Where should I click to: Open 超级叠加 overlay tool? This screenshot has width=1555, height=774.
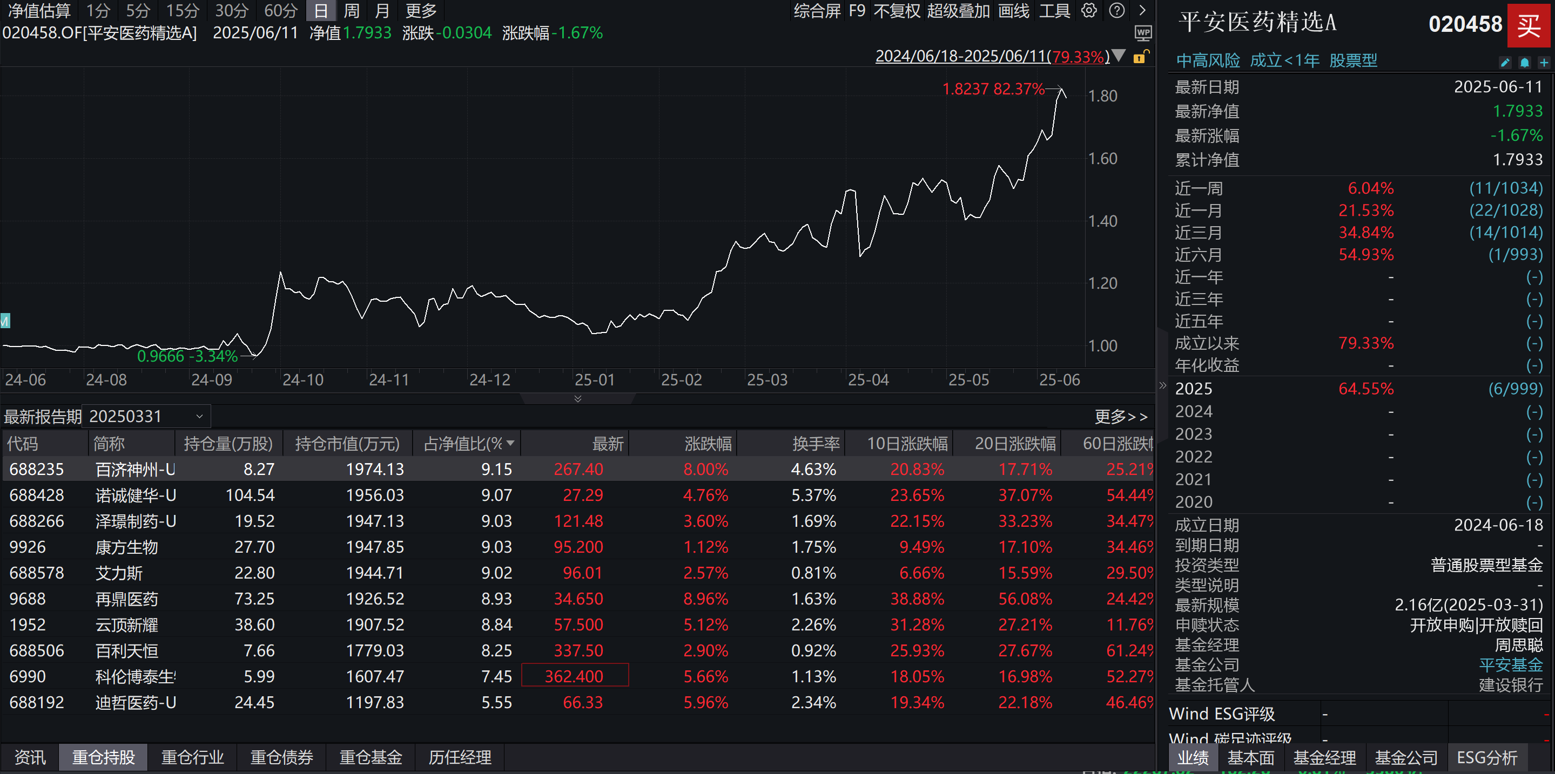[x=958, y=10]
